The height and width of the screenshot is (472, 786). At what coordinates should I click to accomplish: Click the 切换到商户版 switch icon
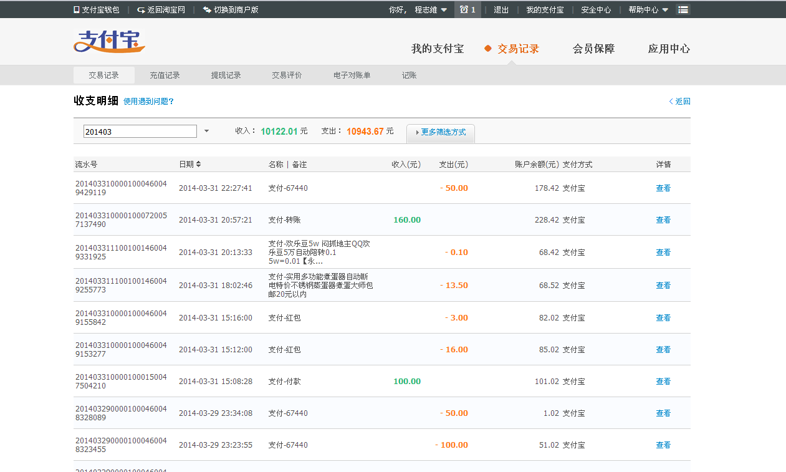[x=207, y=10]
